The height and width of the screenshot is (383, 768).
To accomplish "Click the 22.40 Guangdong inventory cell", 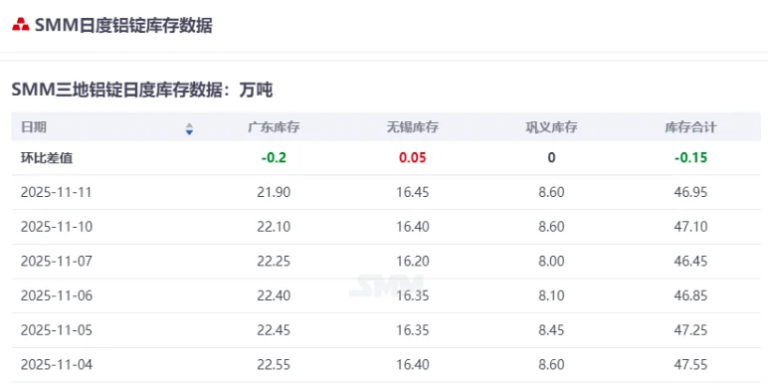I will point(274,295).
